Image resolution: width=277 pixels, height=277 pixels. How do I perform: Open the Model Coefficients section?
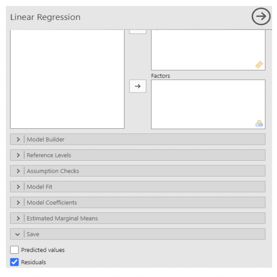point(52,203)
